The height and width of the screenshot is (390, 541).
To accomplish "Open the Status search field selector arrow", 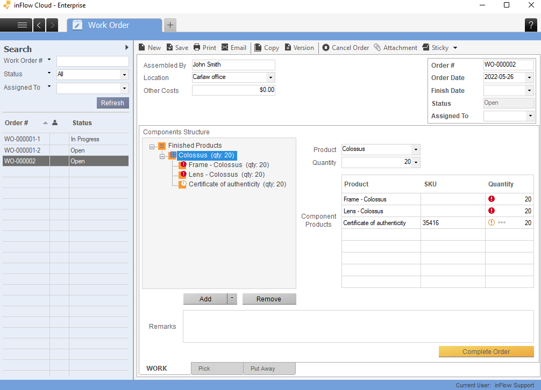I will [49, 74].
